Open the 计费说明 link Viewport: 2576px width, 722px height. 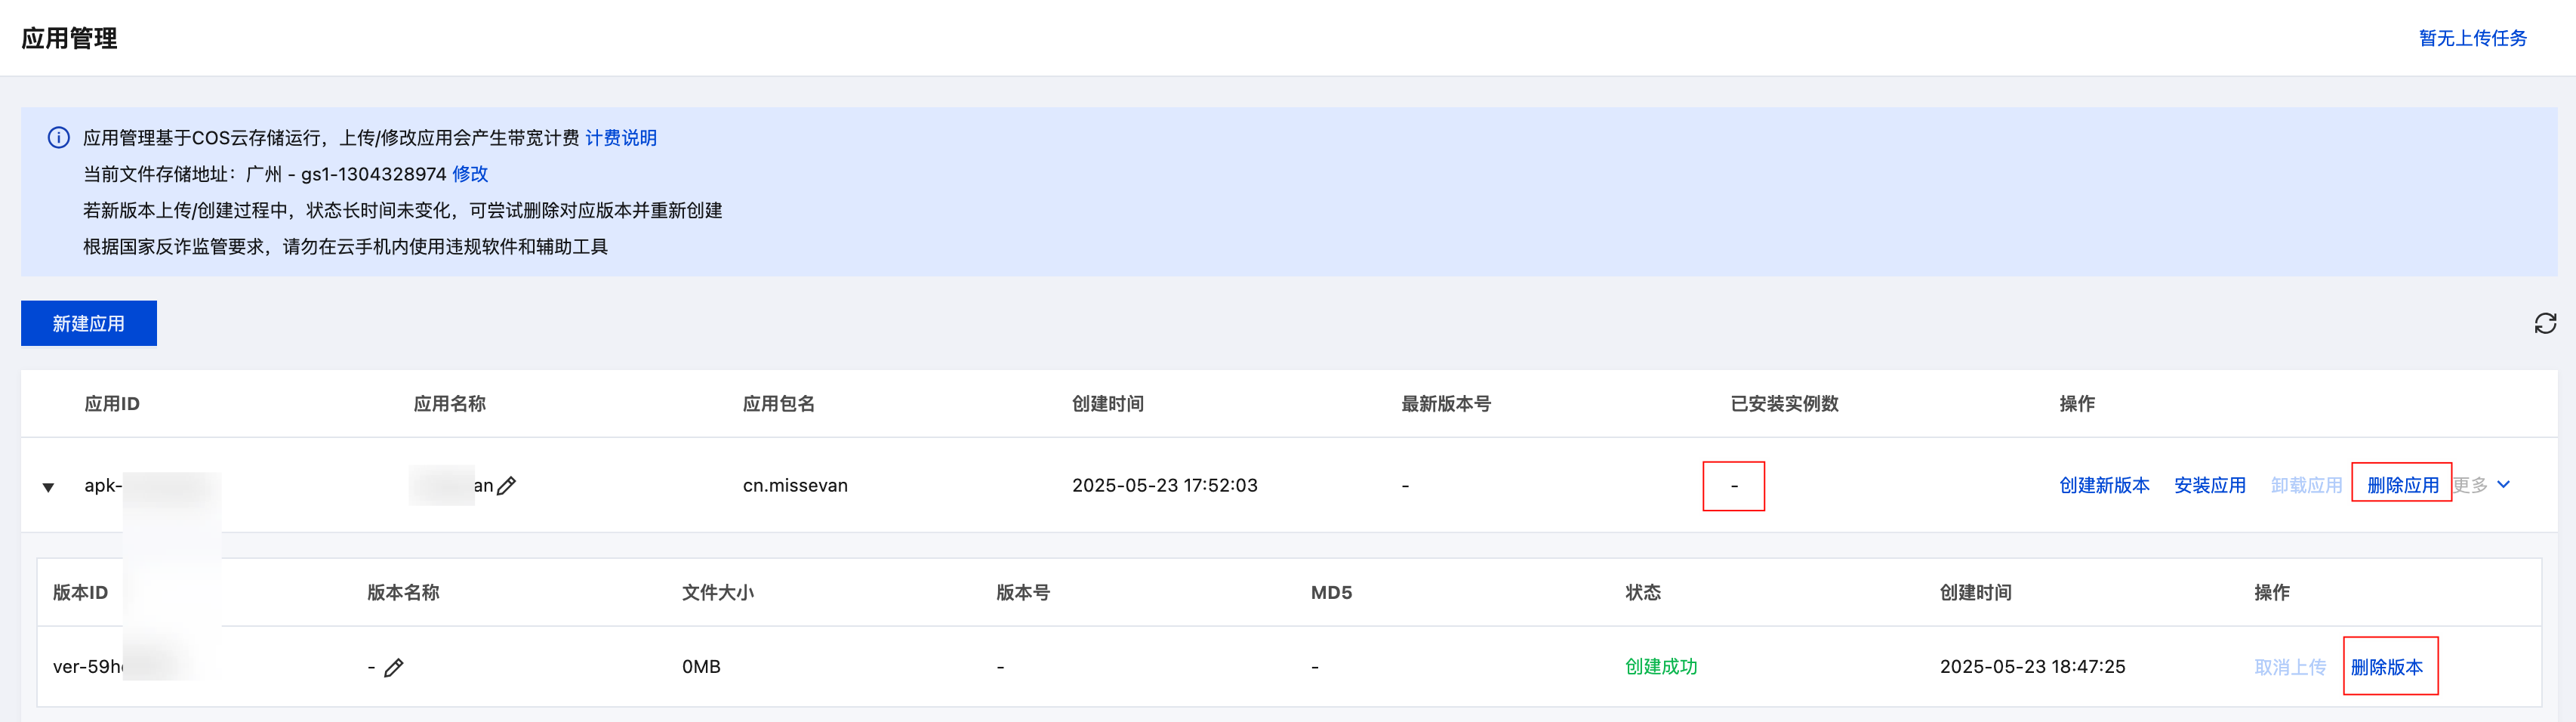click(621, 138)
